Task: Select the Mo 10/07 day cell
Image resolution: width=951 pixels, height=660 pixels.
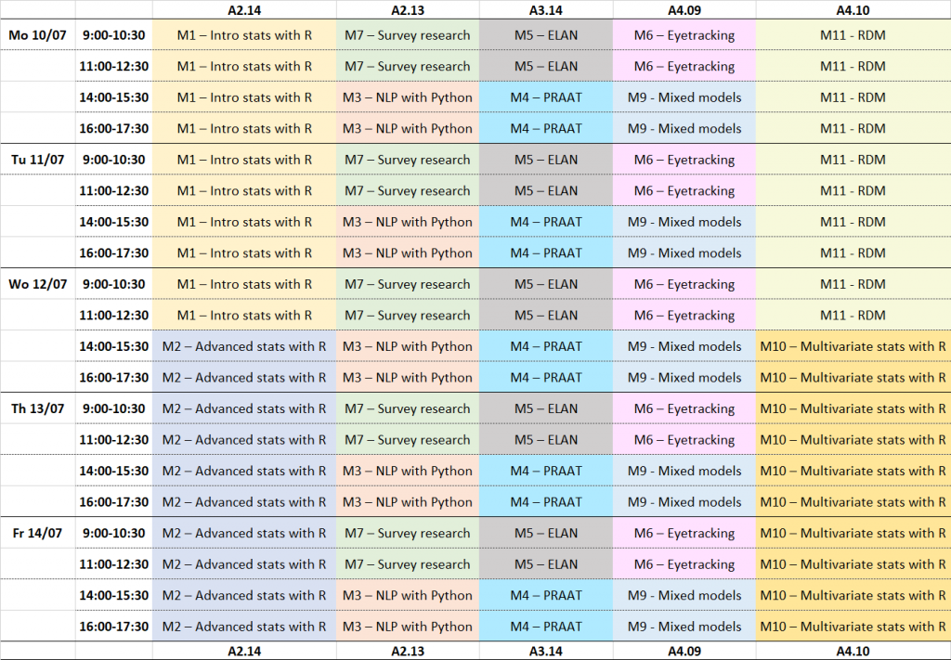Action: click(x=37, y=35)
